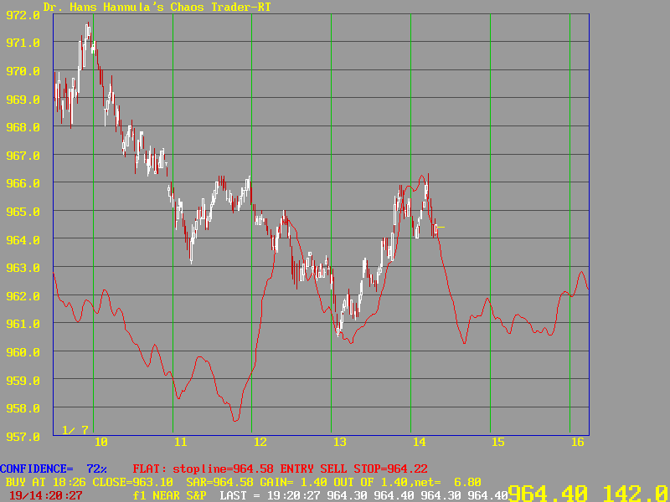Select the hour 11 time axis label
The width and height of the screenshot is (670, 502).
(x=180, y=443)
